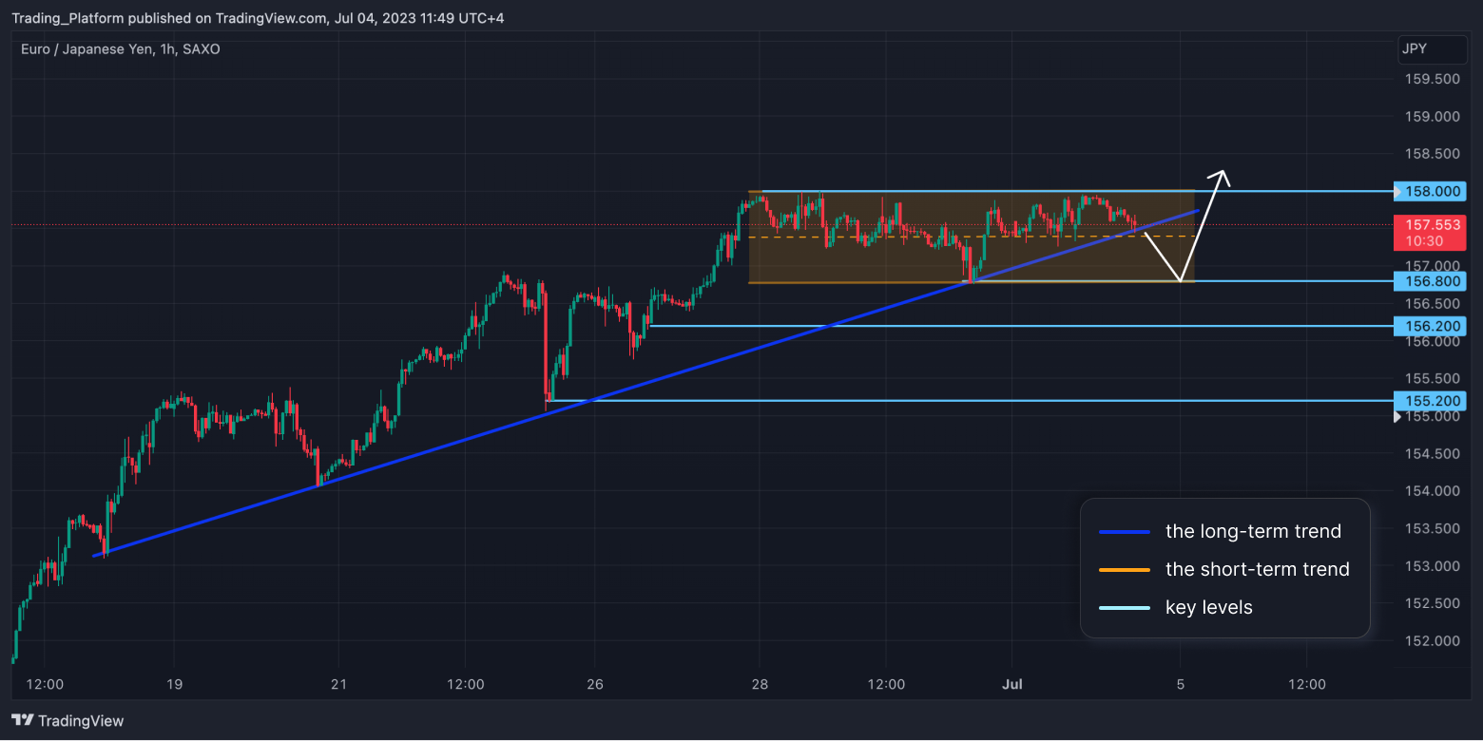The width and height of the screenshot is (1483, 741).
Task: Click the '26' date on the time axis
Action: click(x=595, y=684)
